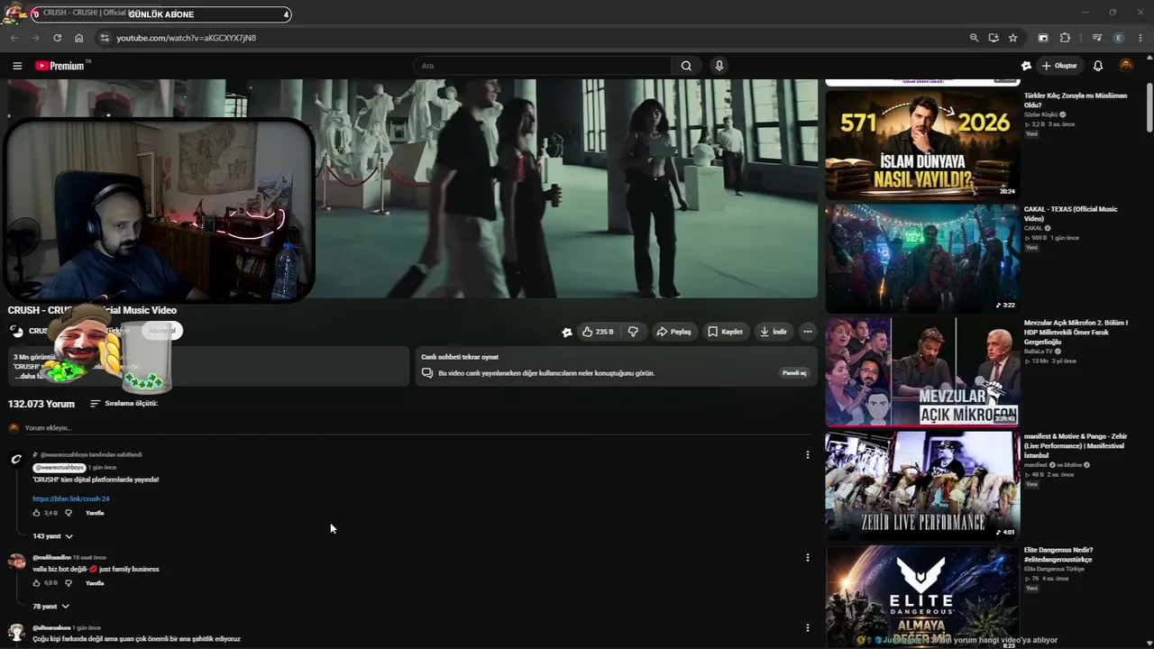Open the browser profile button E
Screen dimensions: 1154x649
1119,38
